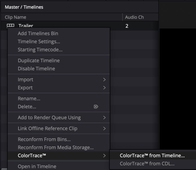Screen dimensions: 196x170
Task: Choose Add Timelines Bin
Action: pos(59,33)
